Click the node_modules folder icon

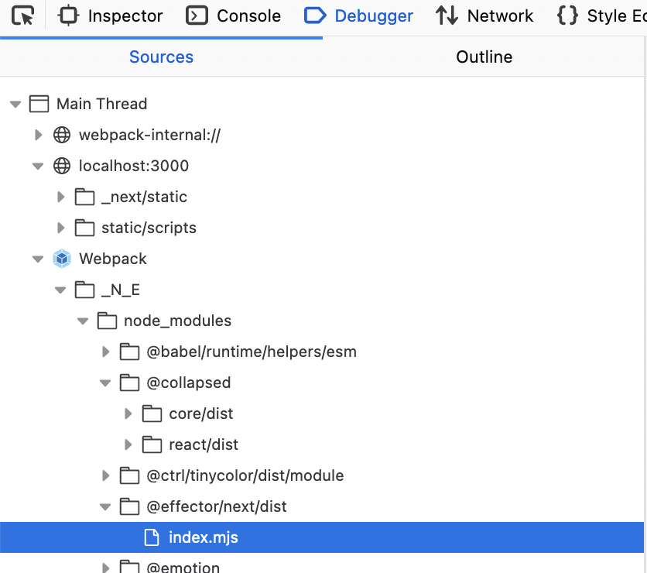click(x=107, y=321)
